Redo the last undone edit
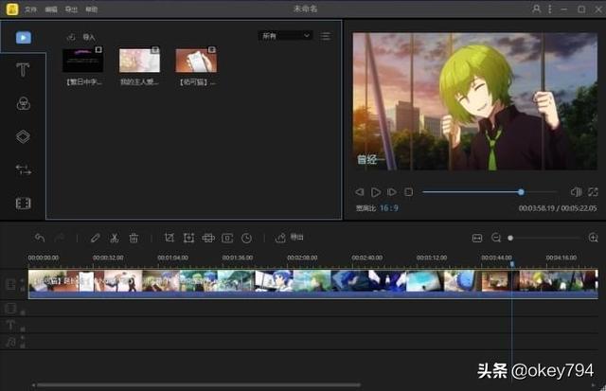Image resolution: width=606 pixels, height=391 pixels. (59, 238)
